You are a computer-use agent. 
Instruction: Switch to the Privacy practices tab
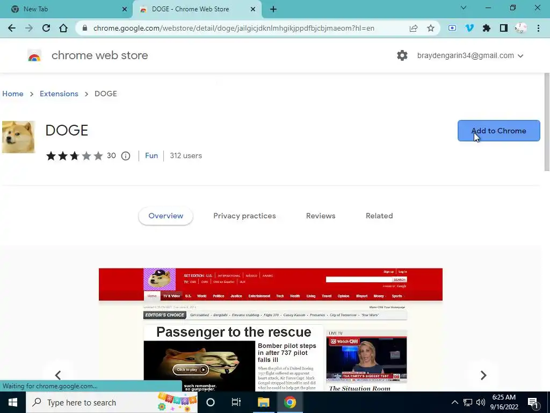pyautogui.click(x=244, y=216)
